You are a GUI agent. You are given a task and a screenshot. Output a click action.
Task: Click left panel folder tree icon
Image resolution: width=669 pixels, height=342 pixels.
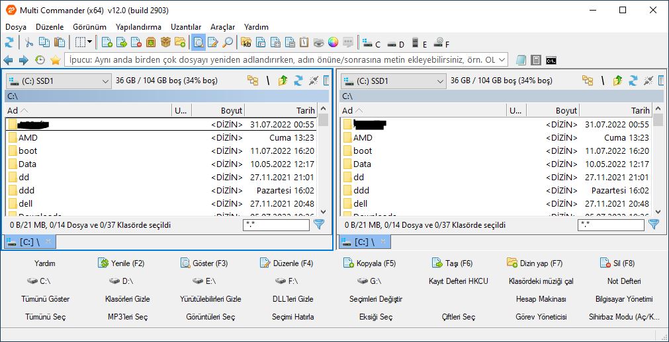pyautogui.click(x=253, y=81)
